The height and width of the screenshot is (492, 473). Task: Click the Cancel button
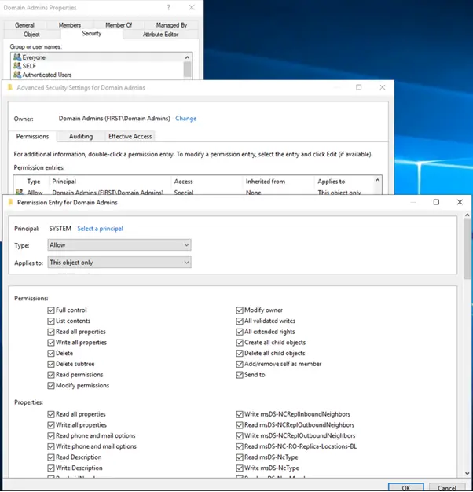pyautogui.click(x=446, y=487)
